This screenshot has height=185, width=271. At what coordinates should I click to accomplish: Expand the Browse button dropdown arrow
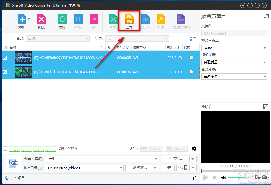(x=155, y=168)
